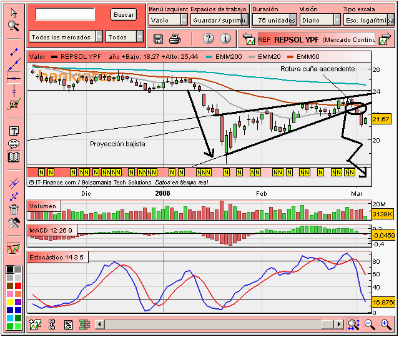399x337 pixels.
Task: Pick the black color swatch
Action: pyautogui.click(x=10, y=269)
